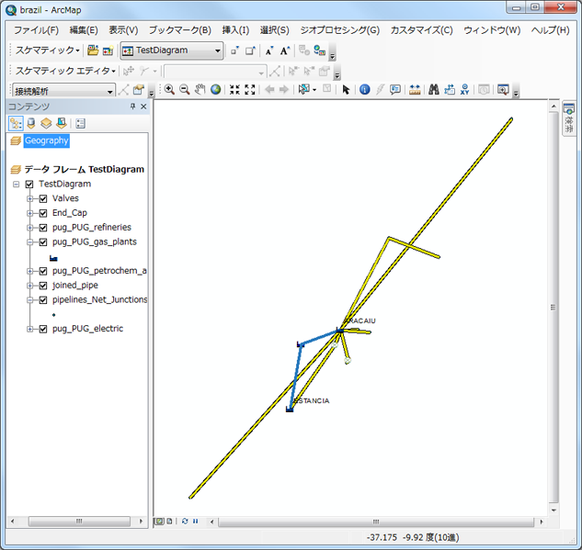This screenshot has height=550, width=582.
Task: Select the Pan hand tool
Action: [200, 90]
